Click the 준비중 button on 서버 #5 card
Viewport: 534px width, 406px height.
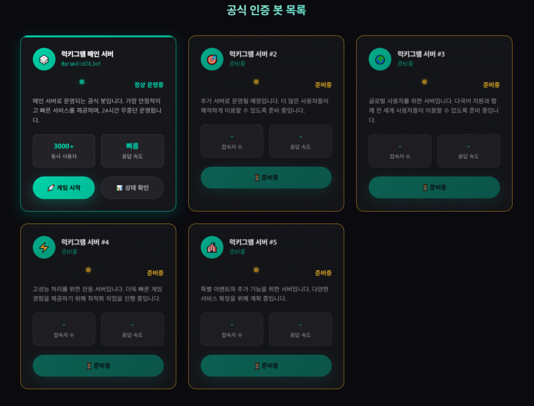click(266, 366)
